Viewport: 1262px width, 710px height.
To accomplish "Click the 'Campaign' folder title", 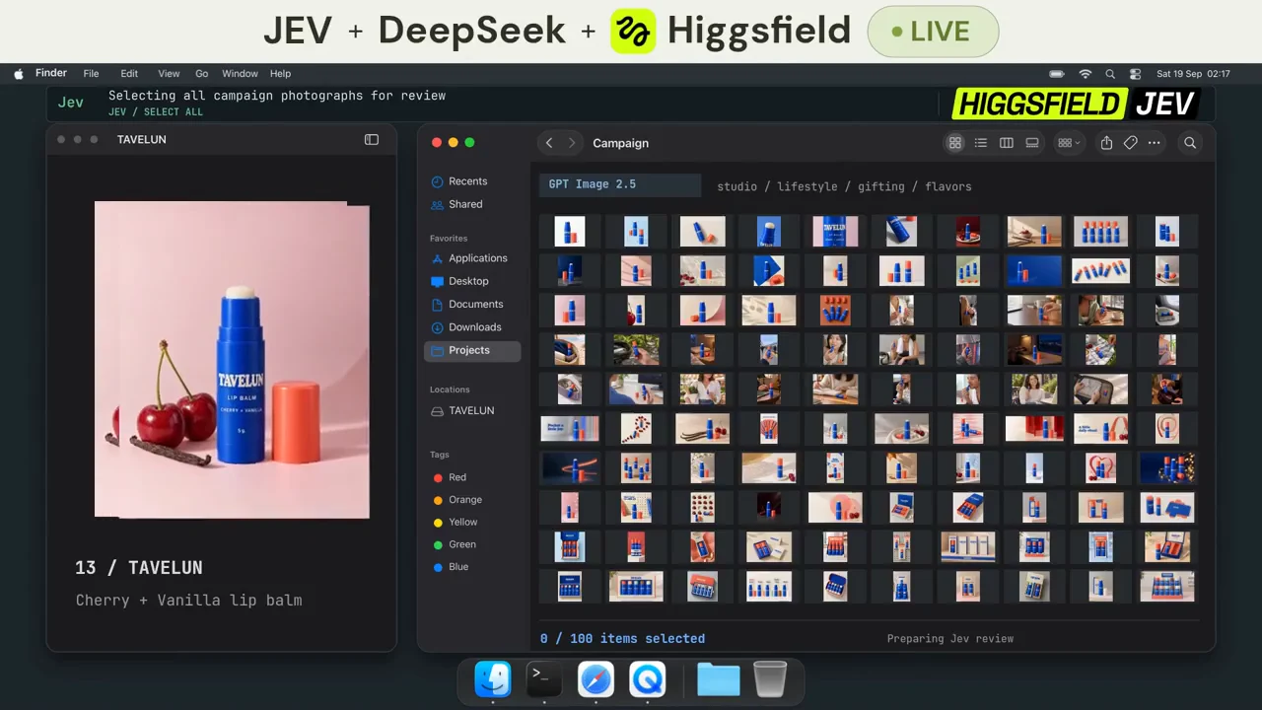I will pos(620,143).
